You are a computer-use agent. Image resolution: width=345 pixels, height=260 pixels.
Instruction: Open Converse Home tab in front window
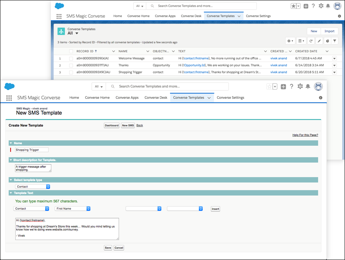coord(97,98)
